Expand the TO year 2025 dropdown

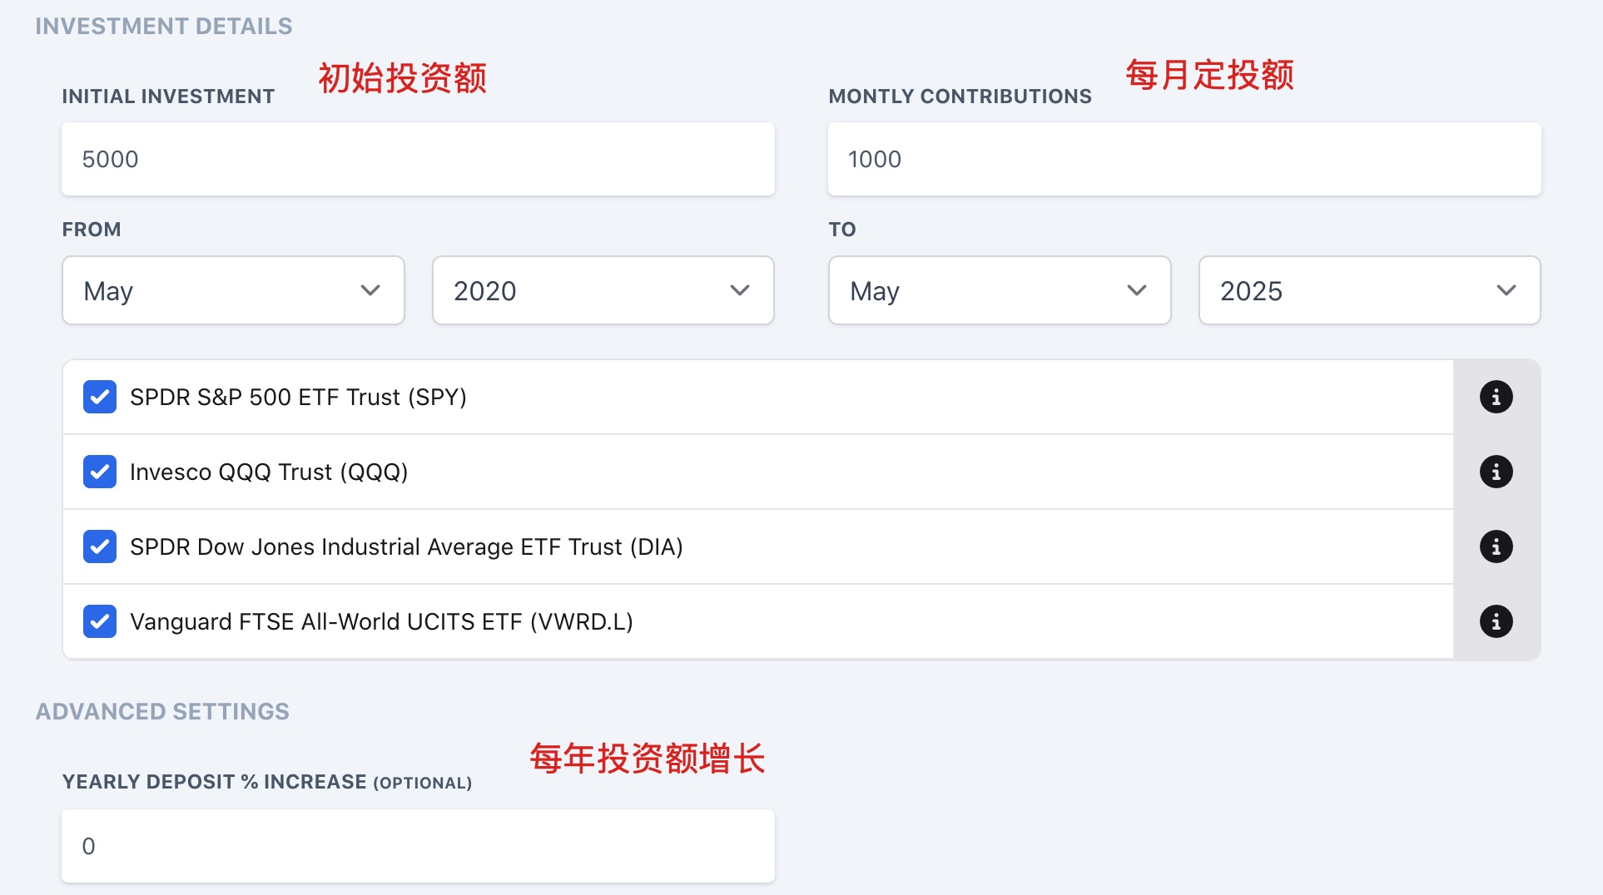[1369, 290]
